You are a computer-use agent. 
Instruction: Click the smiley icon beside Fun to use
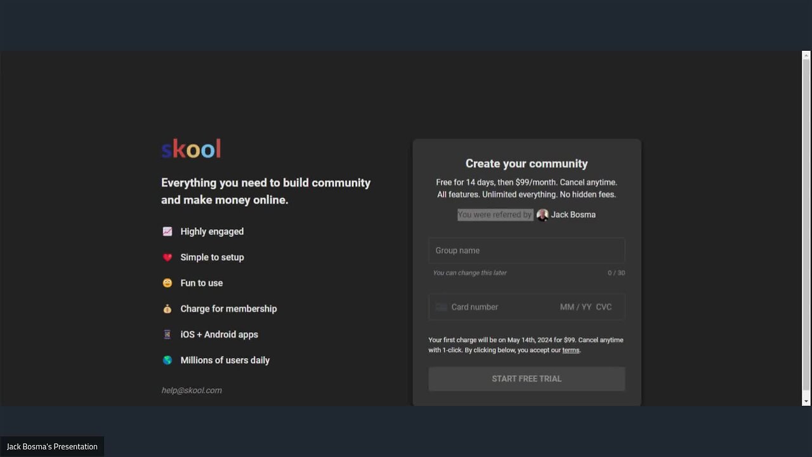coord(167,283)
